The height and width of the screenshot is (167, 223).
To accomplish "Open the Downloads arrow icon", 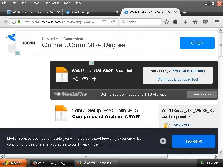I will 185,22.
